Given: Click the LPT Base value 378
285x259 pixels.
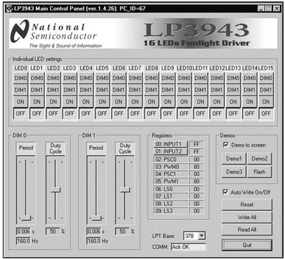Looking at the screenshot, I should tap(189, 236).
